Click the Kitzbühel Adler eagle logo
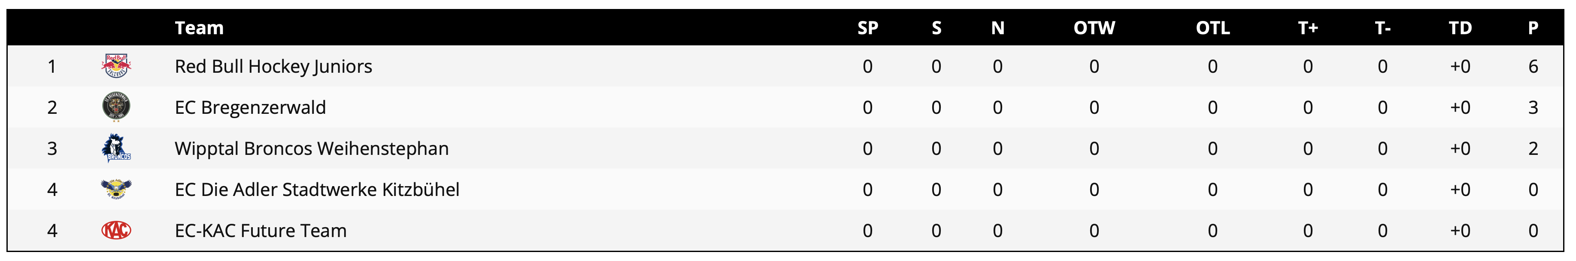 (x=115, y=189)
